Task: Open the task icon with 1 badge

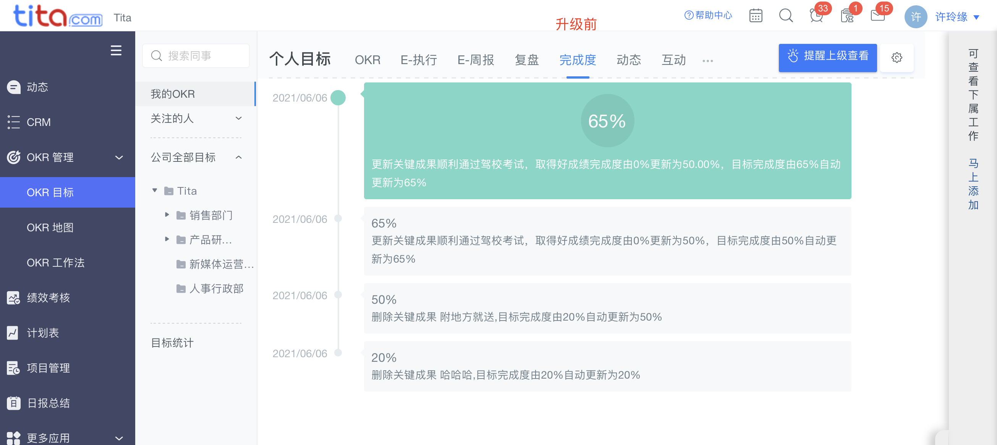Action: pyautogui.click(x=847, y=16)
